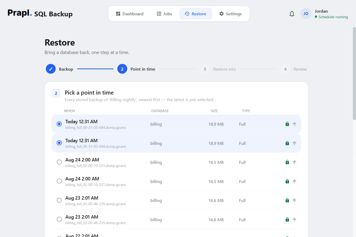Screen dimensions: 356x237
Task: Click the TYPE column header
Action: tap(246, 111)
